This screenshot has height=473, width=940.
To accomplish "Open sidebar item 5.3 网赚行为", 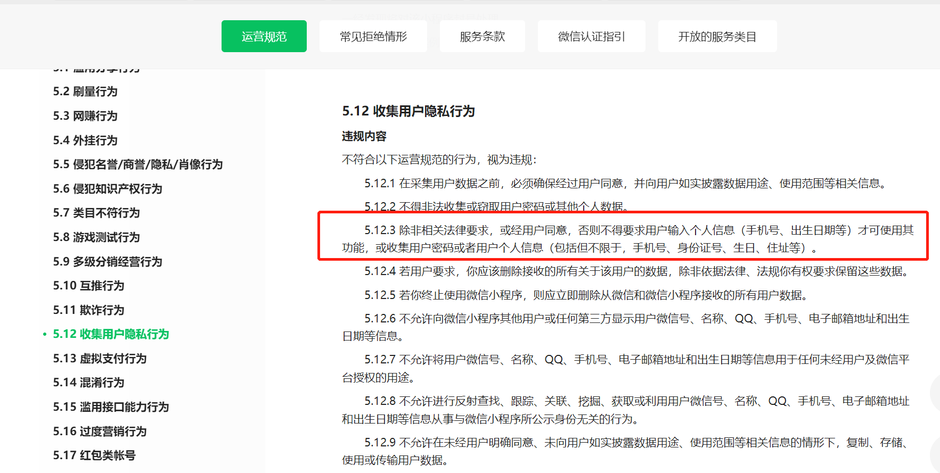I will 85,116.
